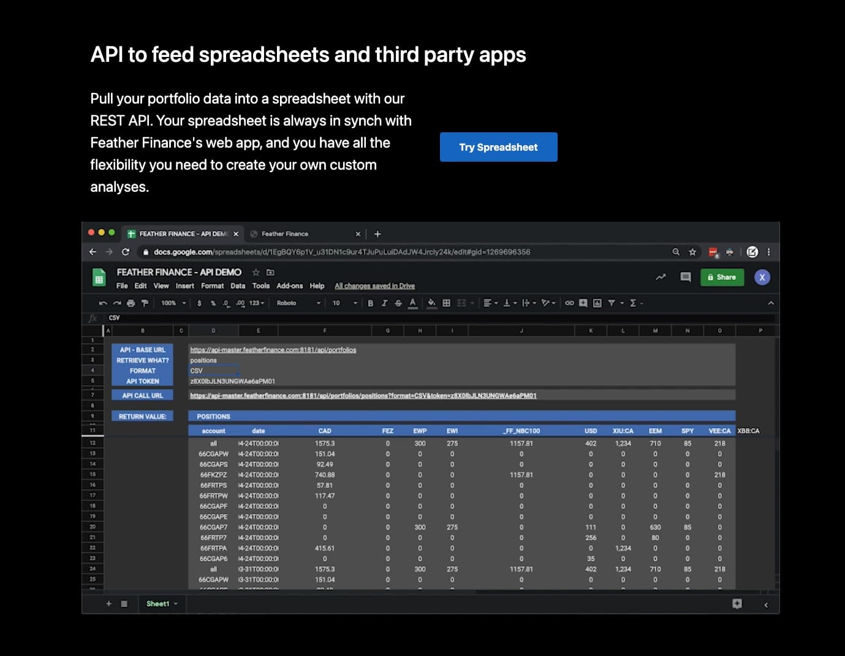Open the text wrapping dropdown
This screenshot has height=656, width=845.
pos(529,303)
